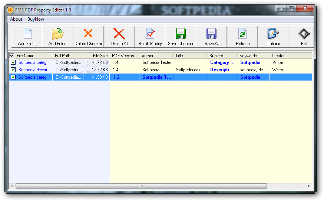324x201 pixels.
Task: Click the Add File(s) toolbar icon
Action: 28,33
